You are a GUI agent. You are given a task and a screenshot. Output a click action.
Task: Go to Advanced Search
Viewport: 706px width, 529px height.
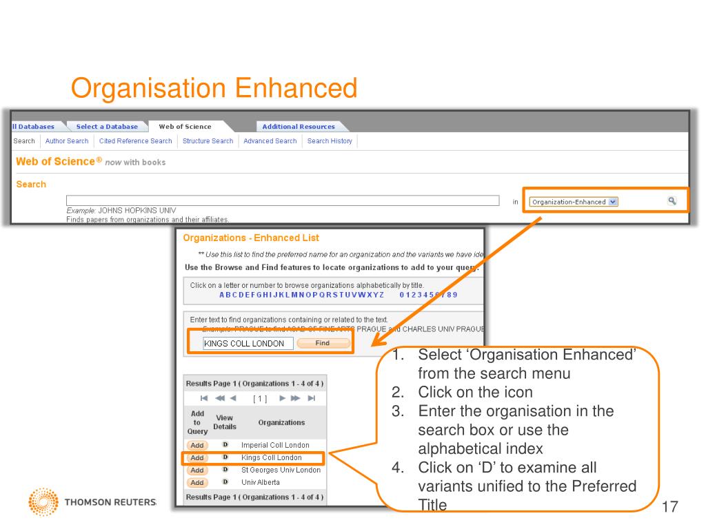(270, 141)
